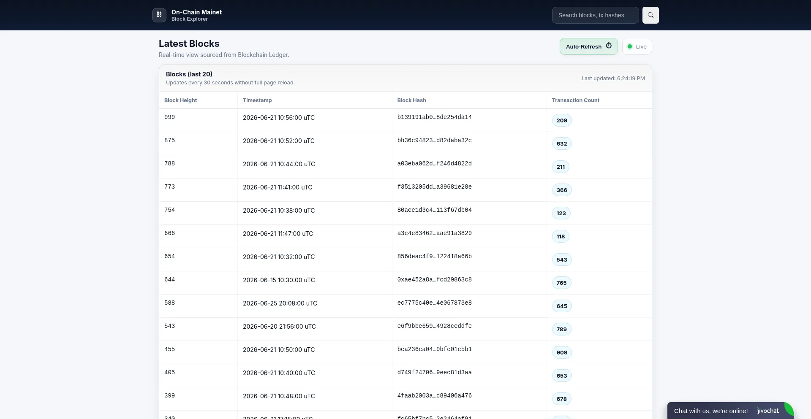The width and height of the screenshot is (811, 419).
Task: Click timestamp 2026-06-25 20:08:00 uTC
Action: (280, 303)
